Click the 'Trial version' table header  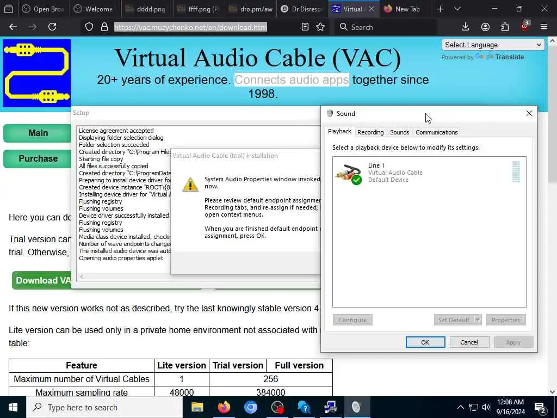(238, 365)
